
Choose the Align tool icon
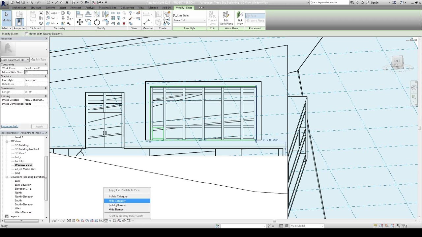pyautogui.click(x=80, y=14)
